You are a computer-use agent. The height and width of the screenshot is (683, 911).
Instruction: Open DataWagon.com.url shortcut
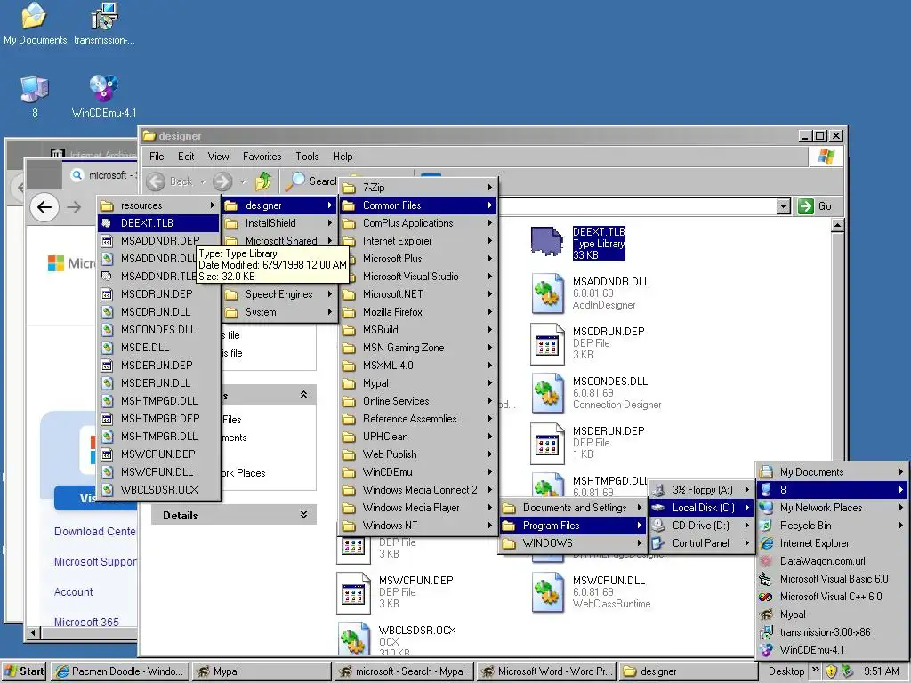coord(832,561)
